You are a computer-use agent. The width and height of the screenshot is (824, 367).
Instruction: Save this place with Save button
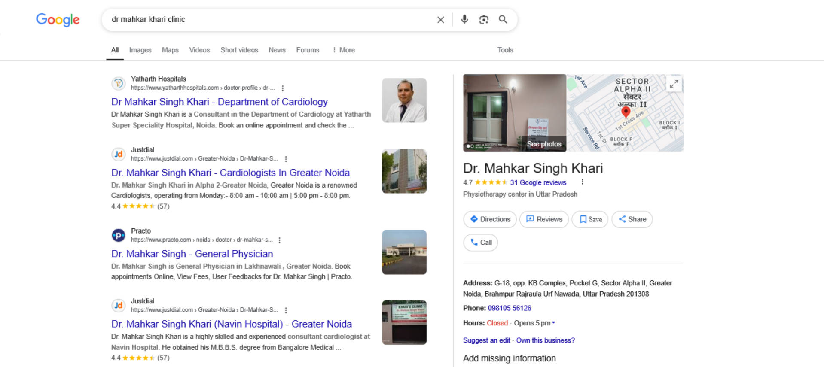tap(590, 219)
